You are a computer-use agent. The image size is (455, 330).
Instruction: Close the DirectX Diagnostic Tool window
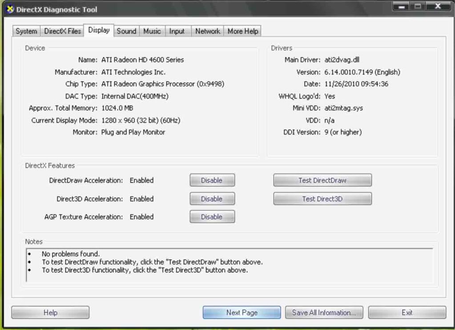[x=438, y=6]
